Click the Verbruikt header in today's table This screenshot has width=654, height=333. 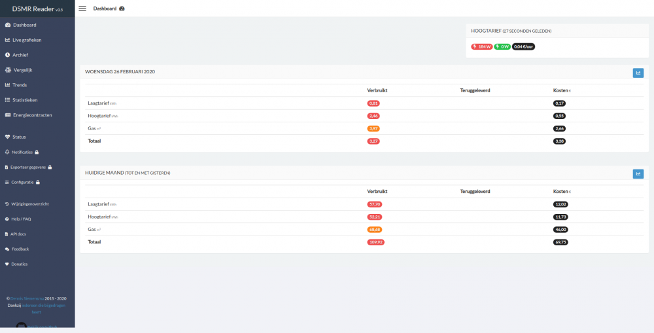click(377, 90)
